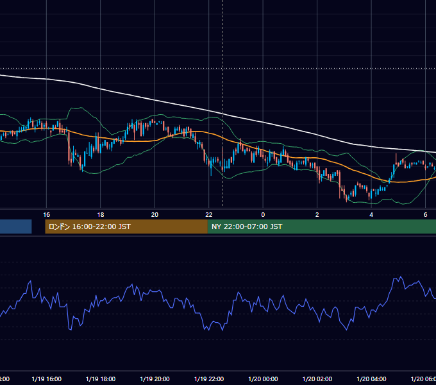Click the "1/20 00:00" date label

click(x=263, y=379)
